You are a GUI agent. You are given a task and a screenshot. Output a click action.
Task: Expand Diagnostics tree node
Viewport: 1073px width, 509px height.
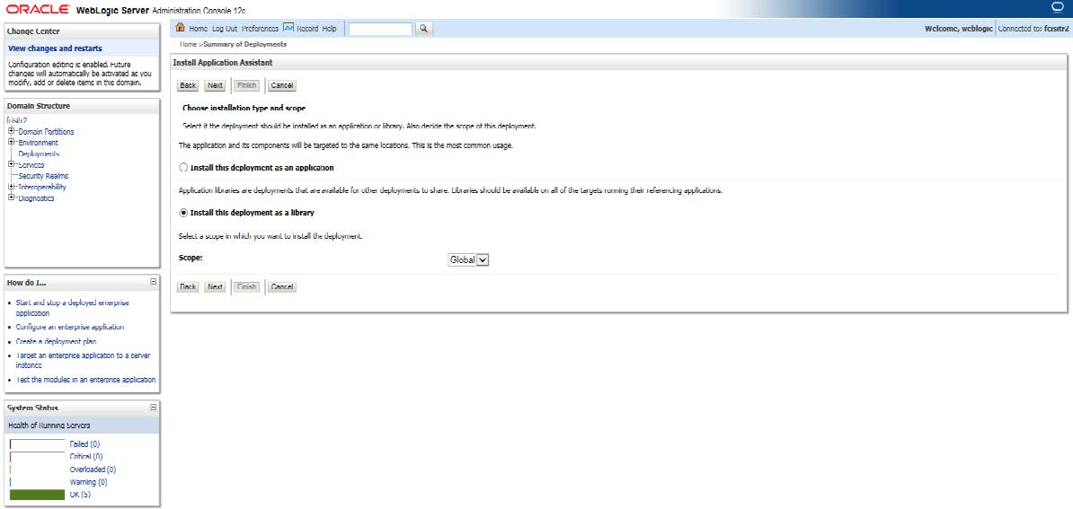point(11,198)
